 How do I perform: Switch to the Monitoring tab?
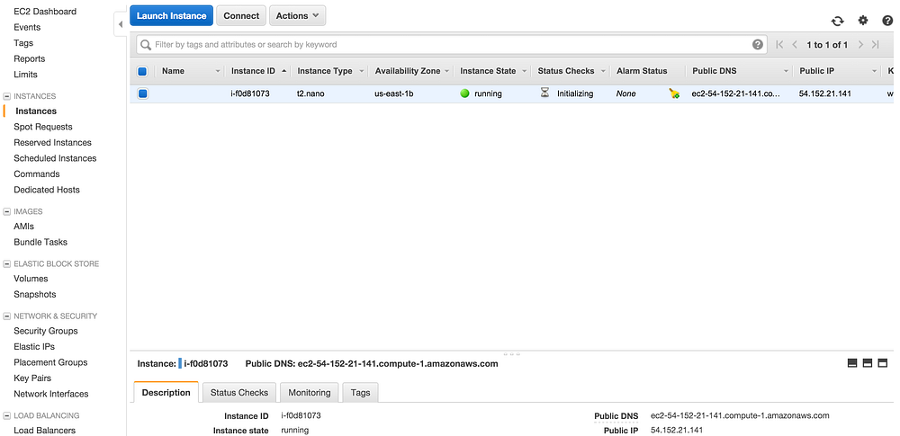tap(310, 392)
